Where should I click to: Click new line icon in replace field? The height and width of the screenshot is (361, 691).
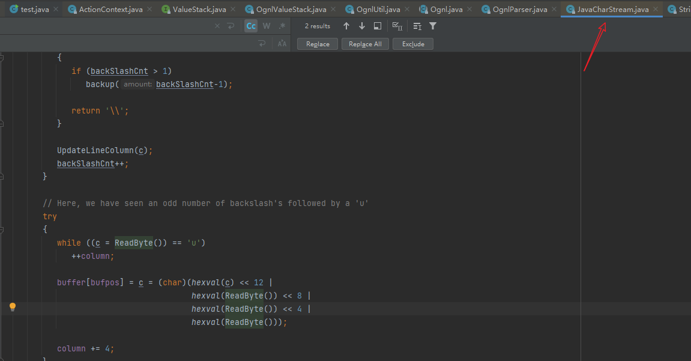[262, 44]
